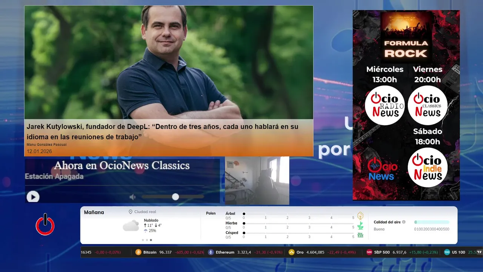The width and height of the screenshot is (483, 272).
Task: Click the Césped pollen level scale
Action: (298, 233)
